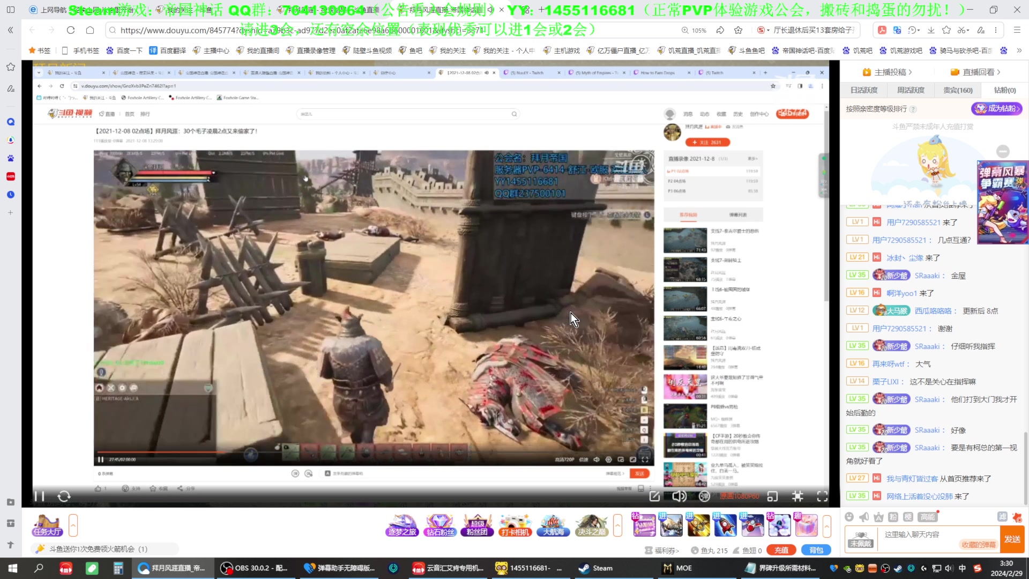The height and width of the screenshot is (579, 1029).
Task: Add a sidebar app with the plus icon
Action: point(10,213)
